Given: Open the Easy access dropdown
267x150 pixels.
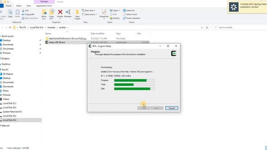Looking at the screenshot, I should click(x=89, y=14).
